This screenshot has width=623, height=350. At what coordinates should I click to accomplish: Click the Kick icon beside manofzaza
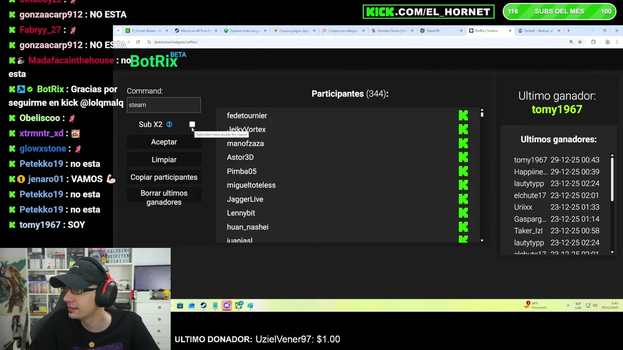tap(463, 143)
